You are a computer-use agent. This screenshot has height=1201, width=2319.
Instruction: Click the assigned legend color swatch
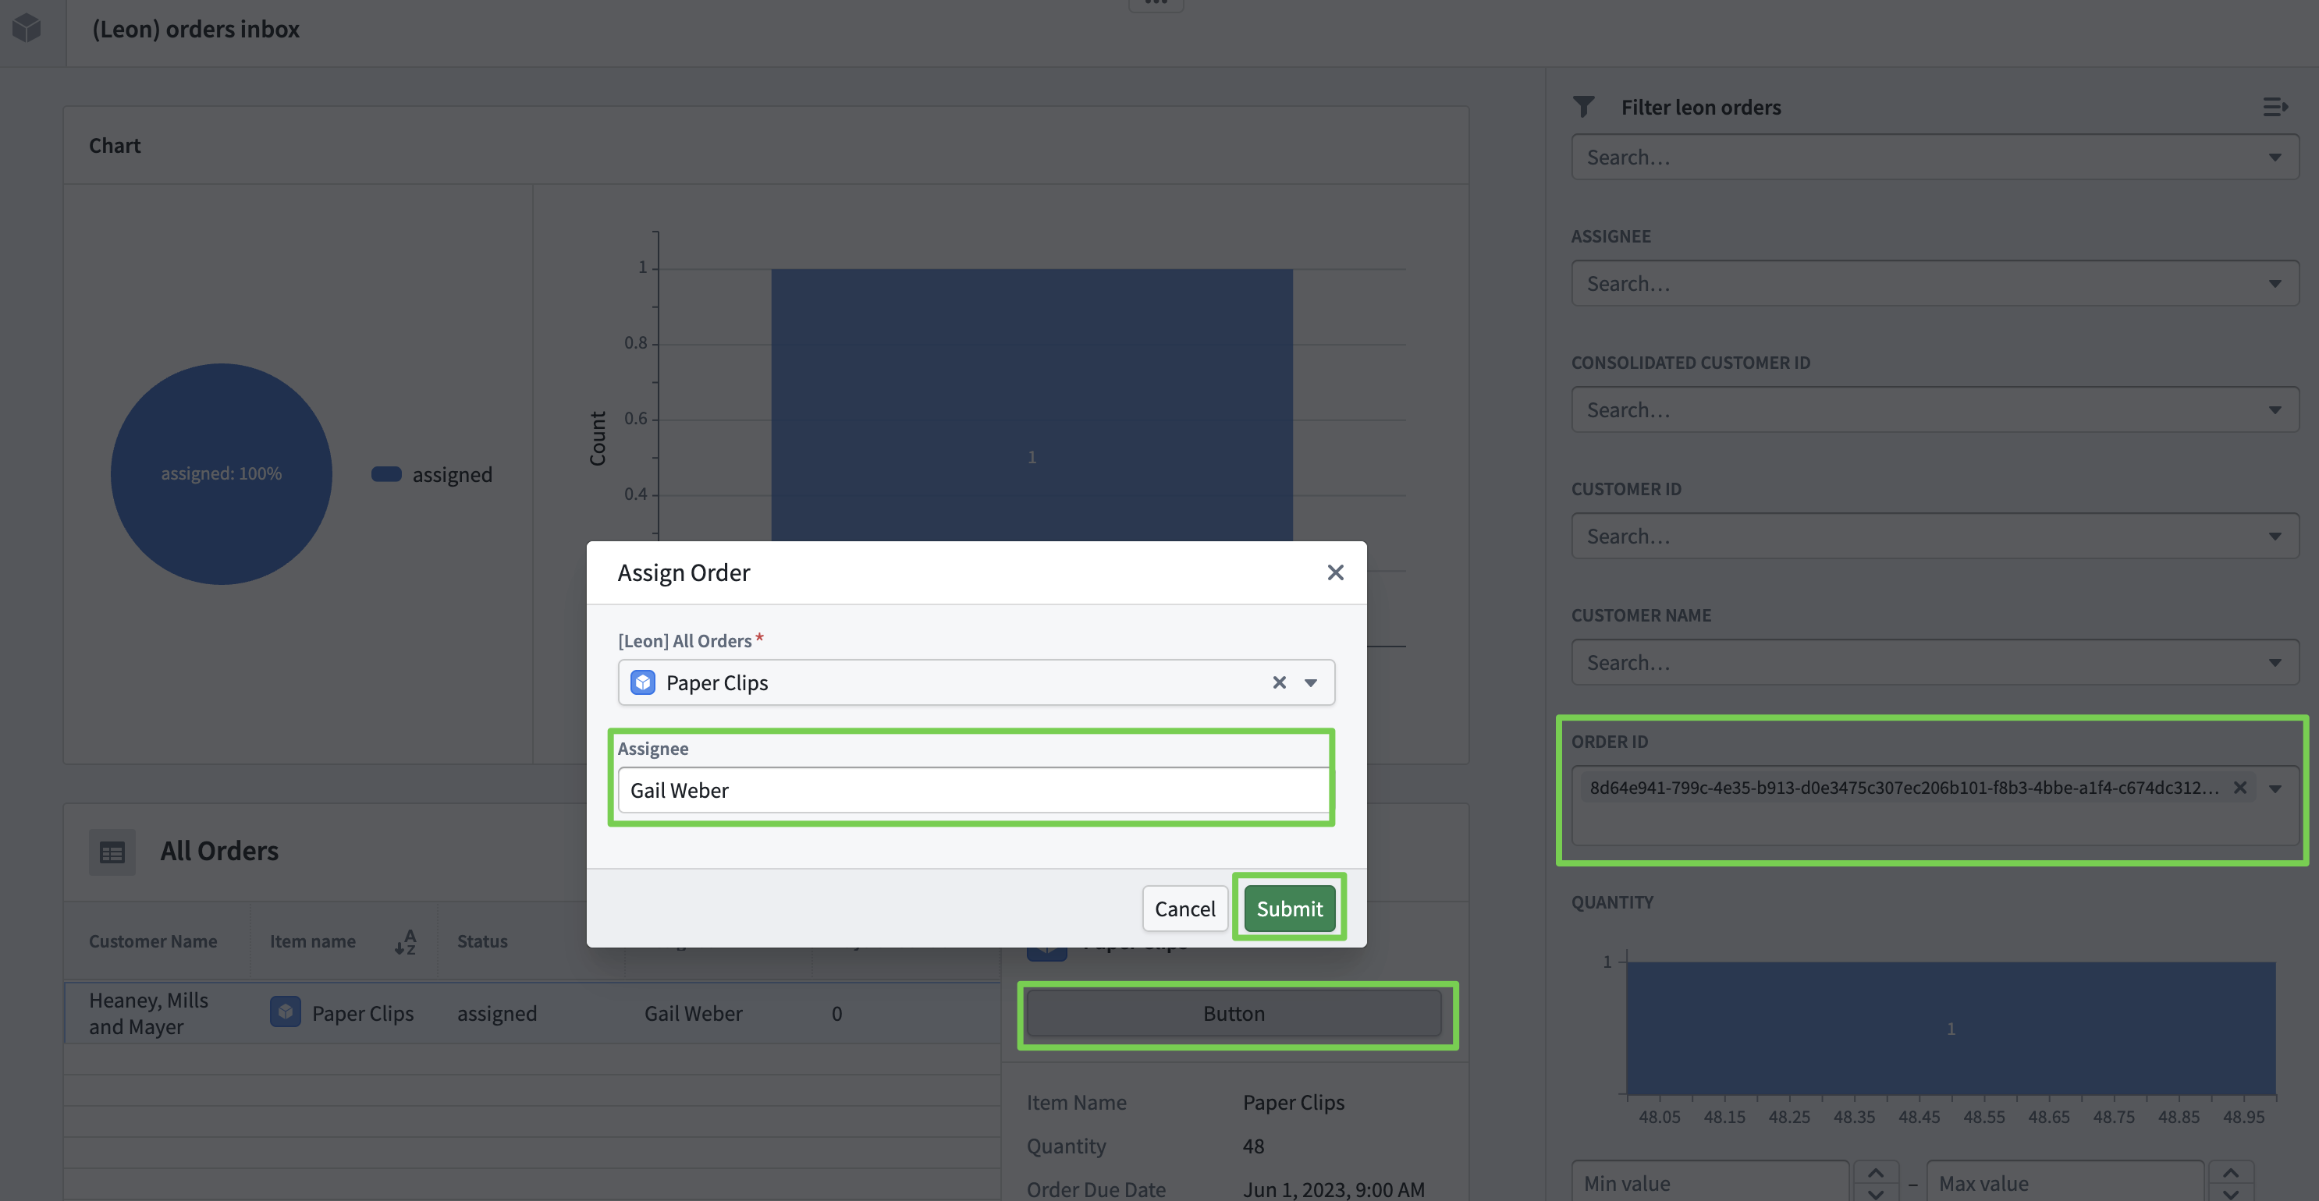pyautogui.click(x=386, y=474)
